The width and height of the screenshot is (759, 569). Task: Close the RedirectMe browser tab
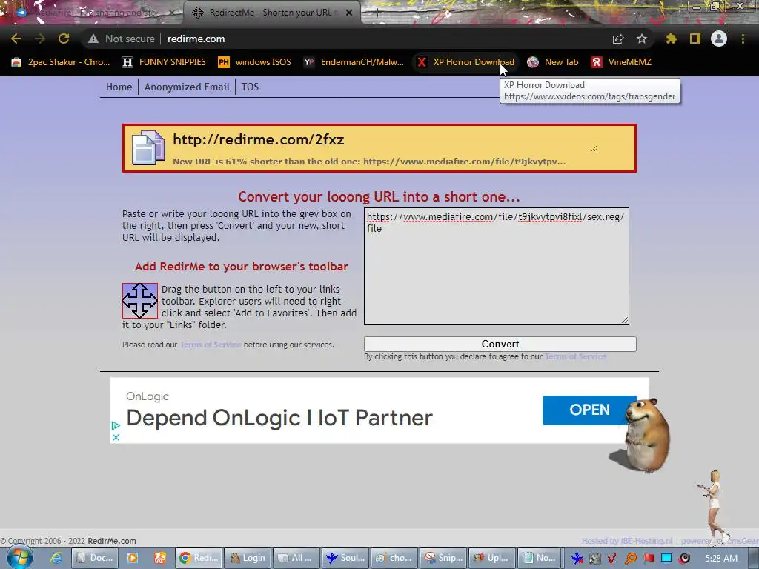(349, 13)
